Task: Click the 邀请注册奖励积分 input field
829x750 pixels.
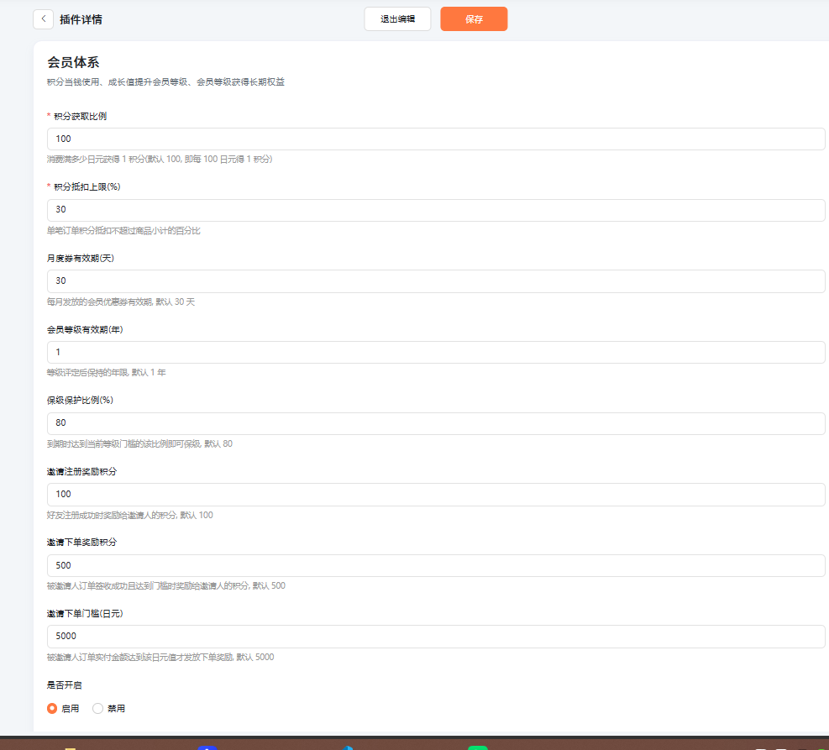Action: (436, 494)
